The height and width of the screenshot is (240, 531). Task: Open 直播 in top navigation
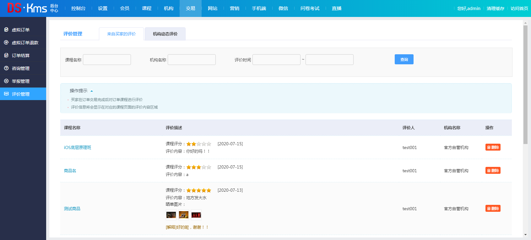point(337,8)
